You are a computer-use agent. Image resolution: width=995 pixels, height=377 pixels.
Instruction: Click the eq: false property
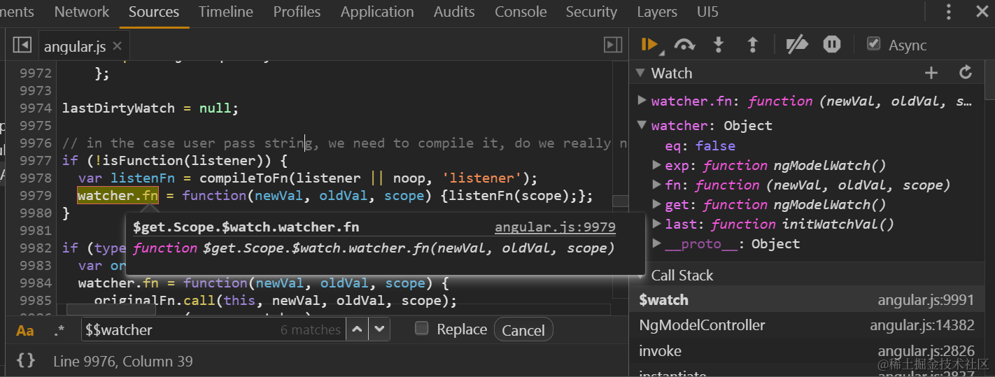coord(700,145)
